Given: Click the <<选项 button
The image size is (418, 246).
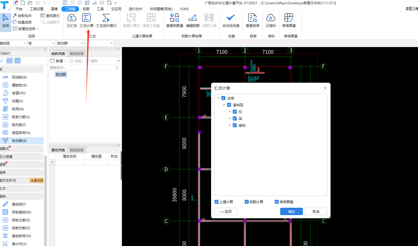Looking at the screenshot, I should (226, 211).
